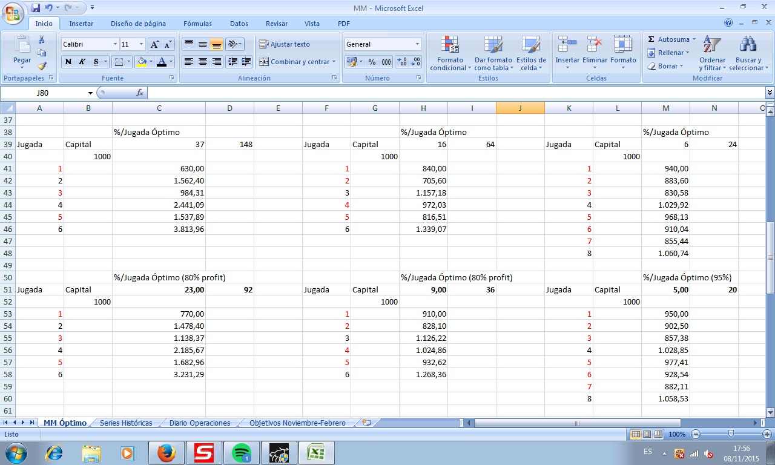775x465 pixels.
Task: Switch to the Fórmulas ribbon tab
Action: point(197,24)
